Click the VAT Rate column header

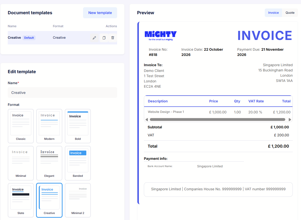(x=256, y=101)
